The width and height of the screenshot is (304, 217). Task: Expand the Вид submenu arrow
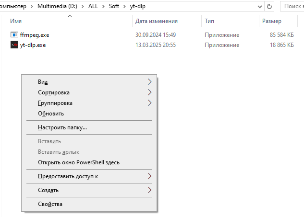click(149, 81)
